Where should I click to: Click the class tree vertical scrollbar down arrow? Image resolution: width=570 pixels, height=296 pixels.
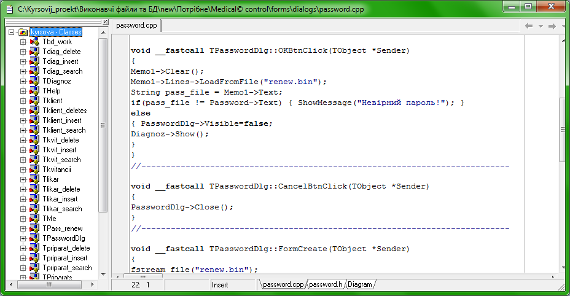[103, 275]
